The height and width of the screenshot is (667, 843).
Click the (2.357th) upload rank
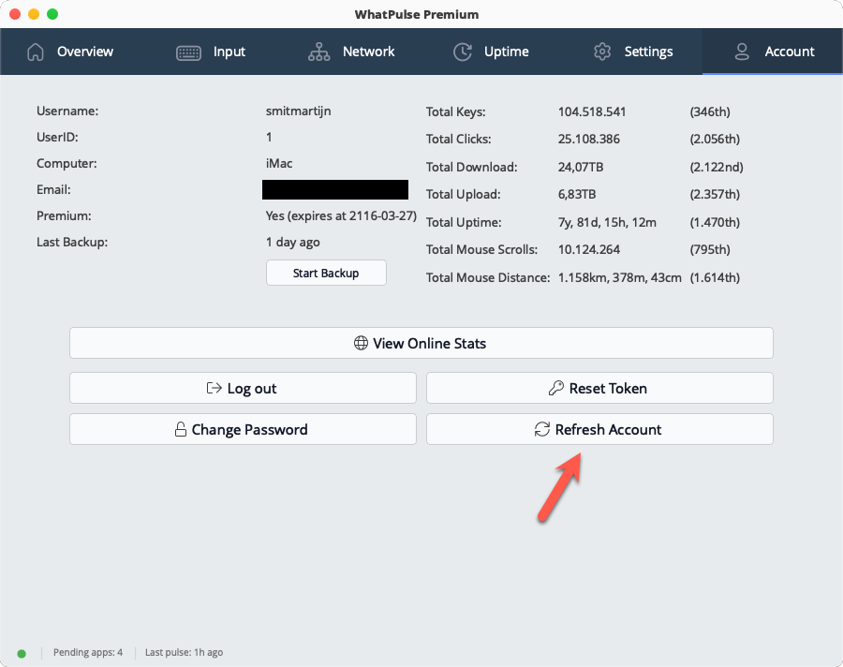715,194
